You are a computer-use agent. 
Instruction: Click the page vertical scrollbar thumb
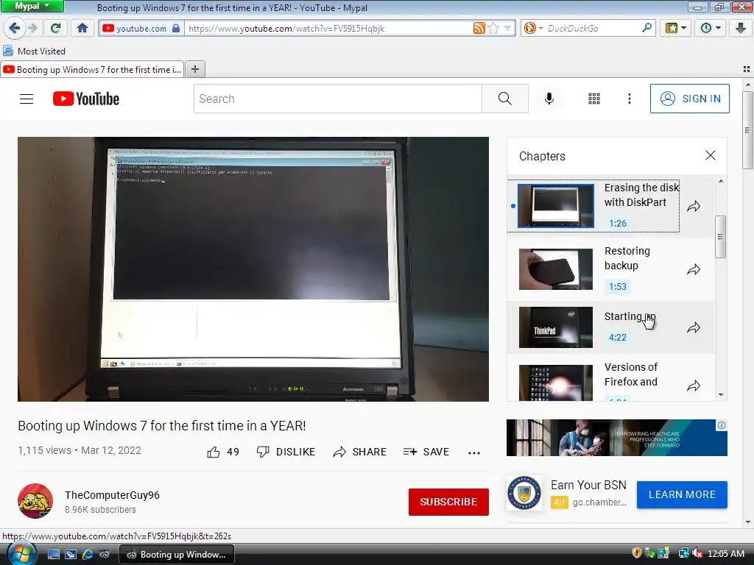point(747,131)
